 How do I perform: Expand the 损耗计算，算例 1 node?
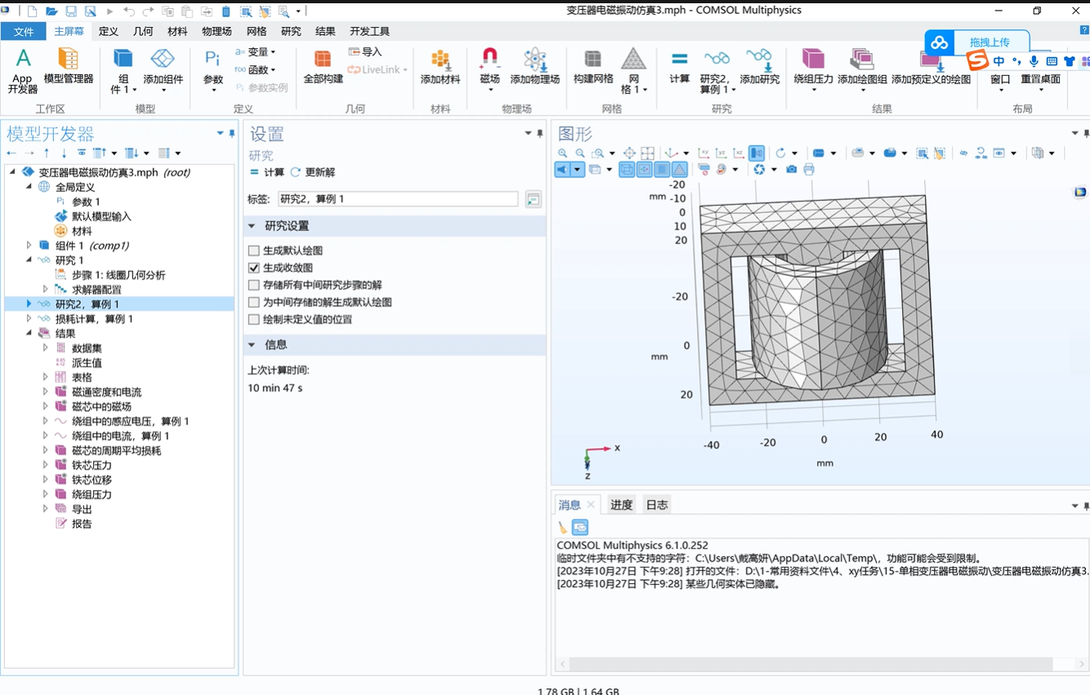pyautogui.click(x=29, y=319)
